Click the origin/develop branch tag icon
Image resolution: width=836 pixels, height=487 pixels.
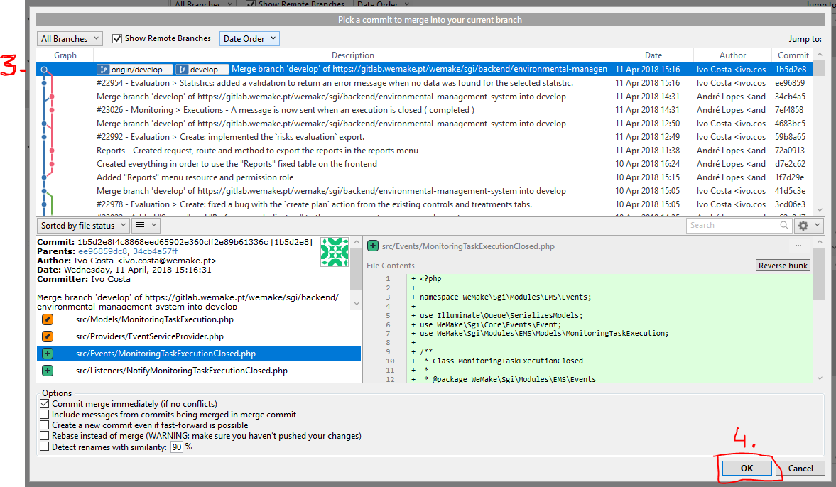[x=103, y=70]
